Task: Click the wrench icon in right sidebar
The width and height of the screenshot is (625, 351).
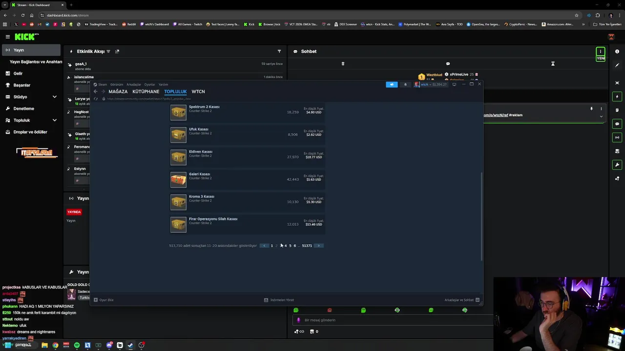Action: coord(617,165)
